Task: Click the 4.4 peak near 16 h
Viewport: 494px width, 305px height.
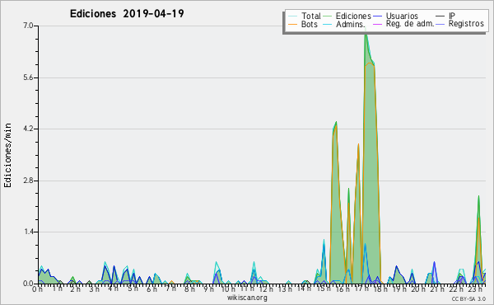Action: (x=336, y=122)
